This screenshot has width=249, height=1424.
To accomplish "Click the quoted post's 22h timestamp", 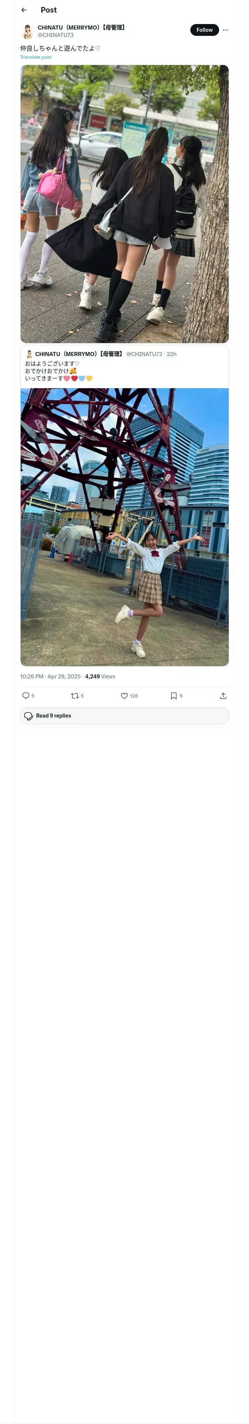I will pos(172,354).
